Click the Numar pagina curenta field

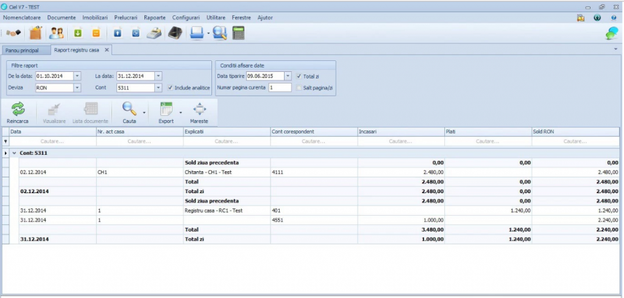point(280,88)
